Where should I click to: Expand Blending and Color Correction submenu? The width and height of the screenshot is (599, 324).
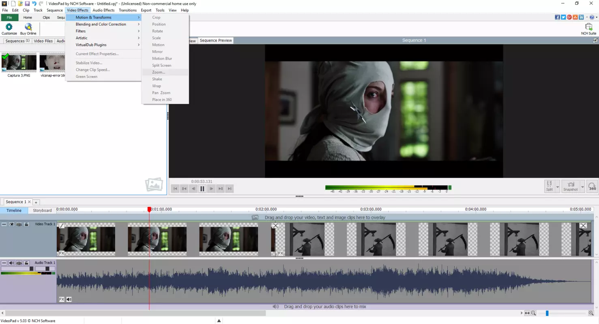coord(103,24)
